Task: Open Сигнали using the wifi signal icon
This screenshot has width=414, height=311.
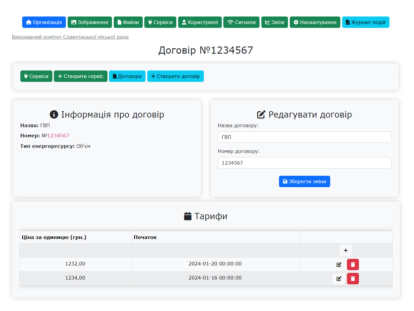Action: (x=230, y=22)
